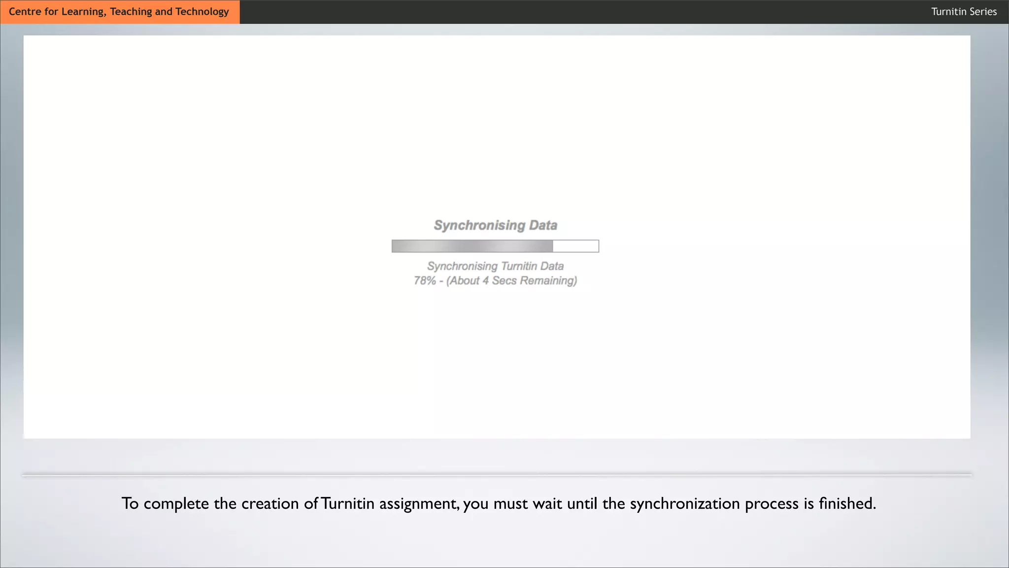Click the word synchronization in the caption
This screenshot has height=568, width=1009.
click(684, 504)
